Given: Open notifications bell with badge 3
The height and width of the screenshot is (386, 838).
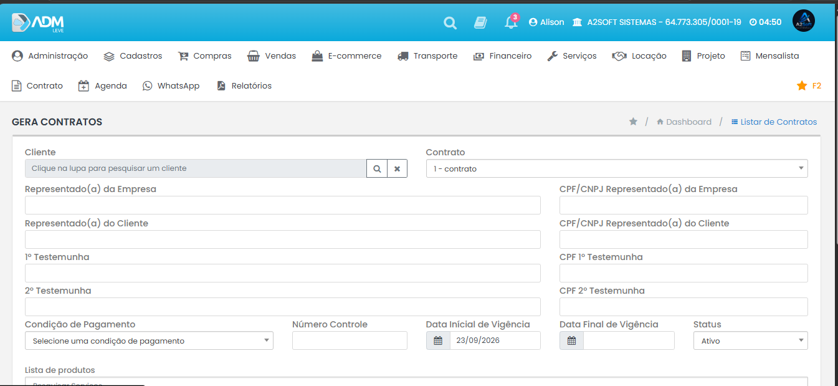Looking at the screenshot, I should (x=511, y=22).
